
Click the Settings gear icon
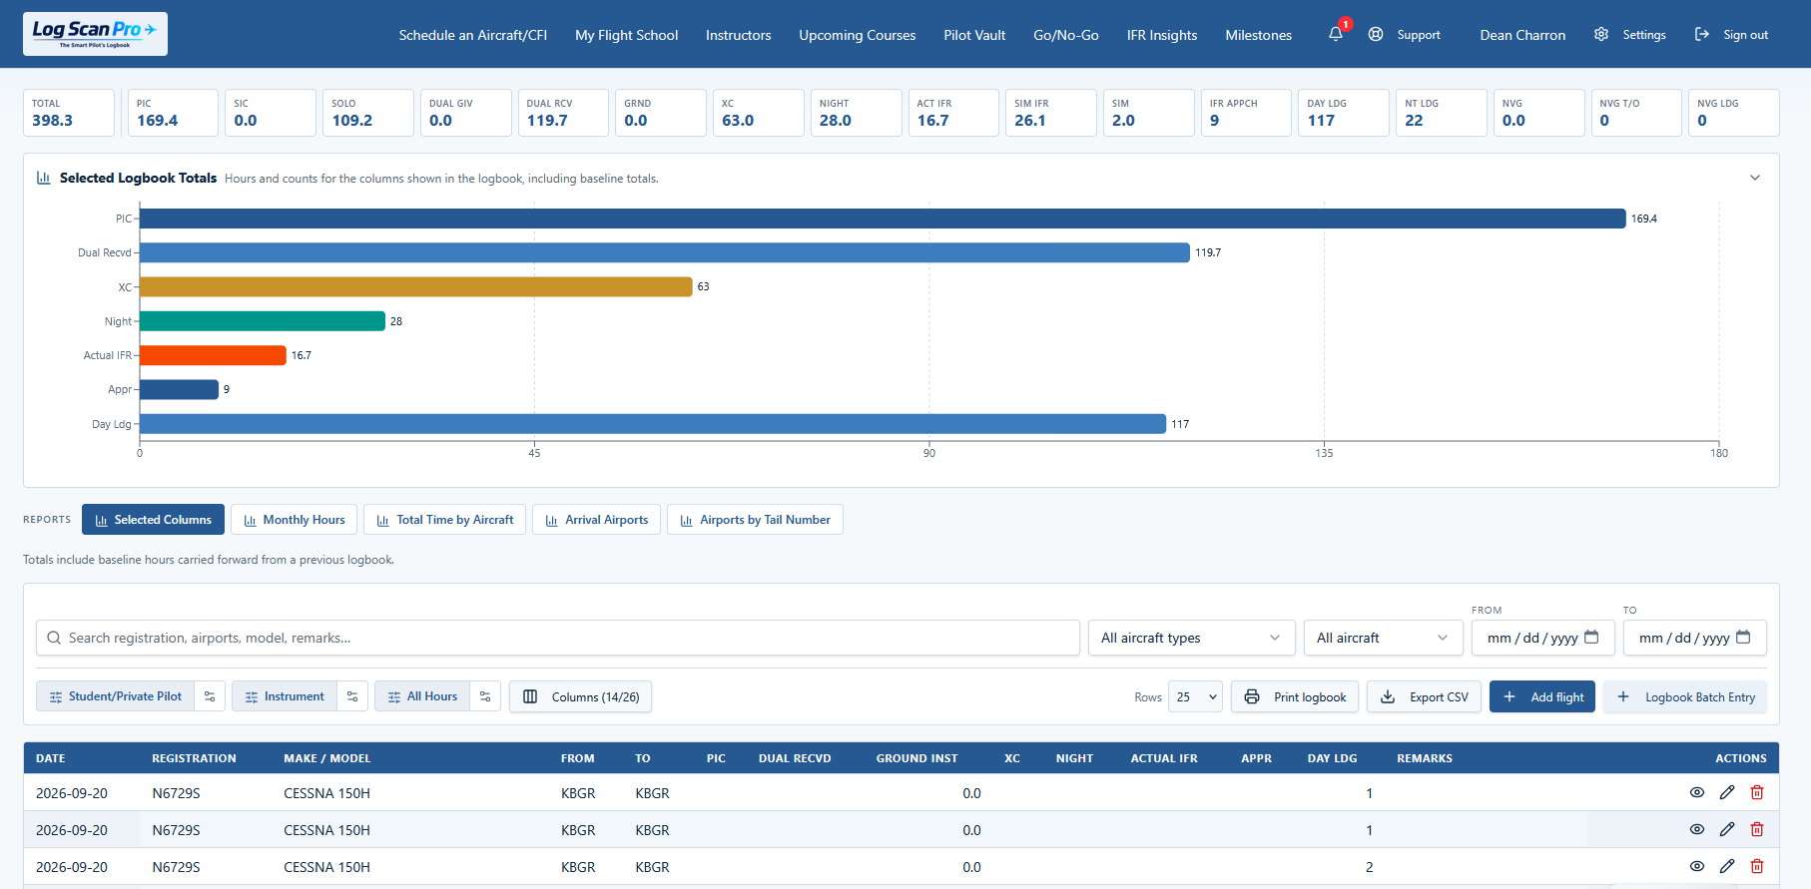pos(1601,34)
